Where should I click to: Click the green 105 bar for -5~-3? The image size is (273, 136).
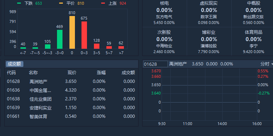coord(48,47)
